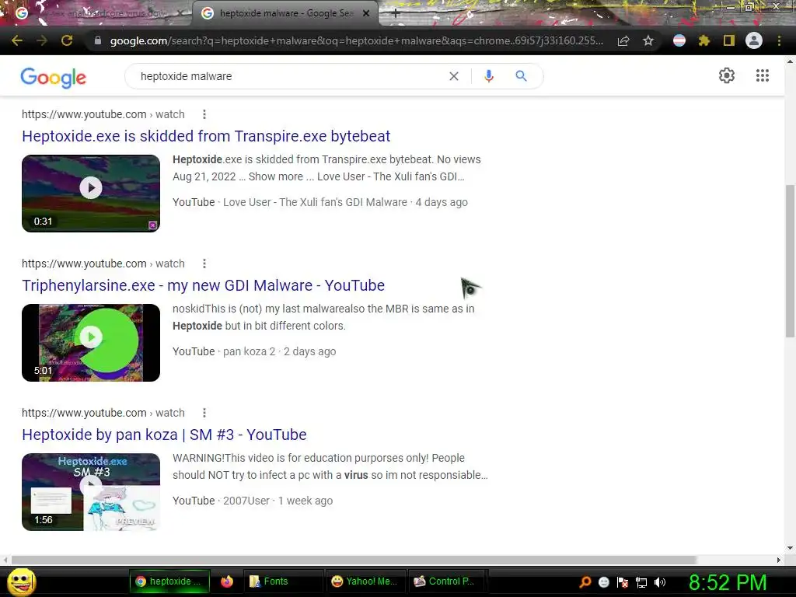Click the browser forward arrow

pyautogui.click(x=42, y=40)
